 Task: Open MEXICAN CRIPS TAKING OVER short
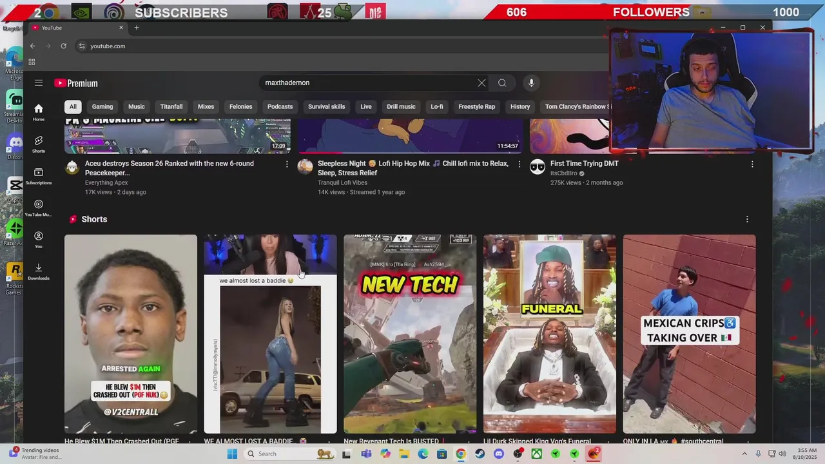pyautogui.click(x=689, y=334)
